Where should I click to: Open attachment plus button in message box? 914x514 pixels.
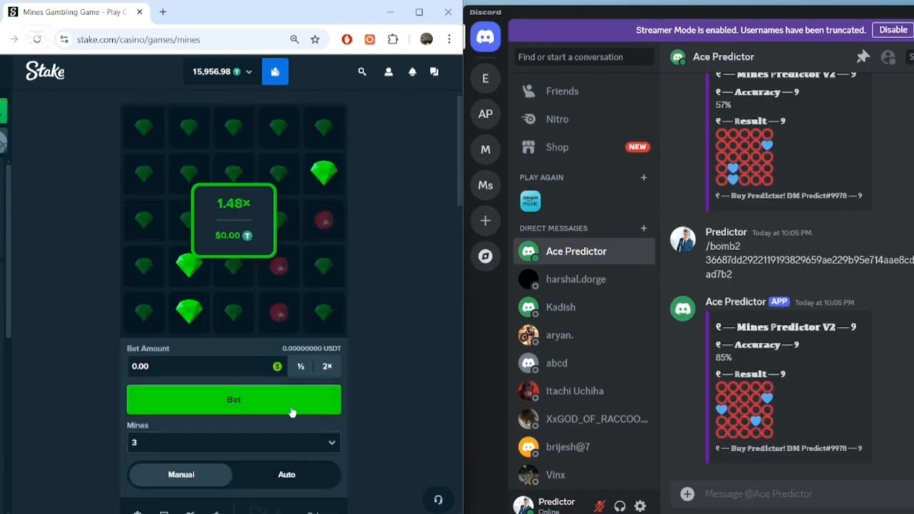pos(687,493)
